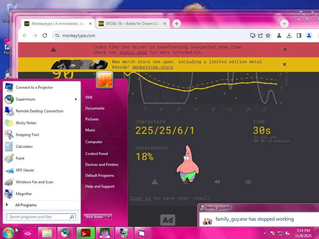
Task: Click the Magnifier icon
Action: 9,194
